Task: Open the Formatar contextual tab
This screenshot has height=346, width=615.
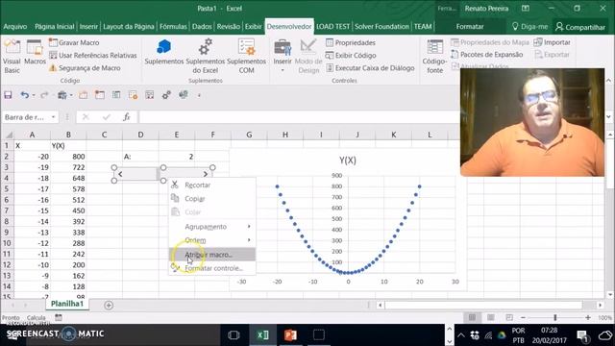Action: coord(470,27)
